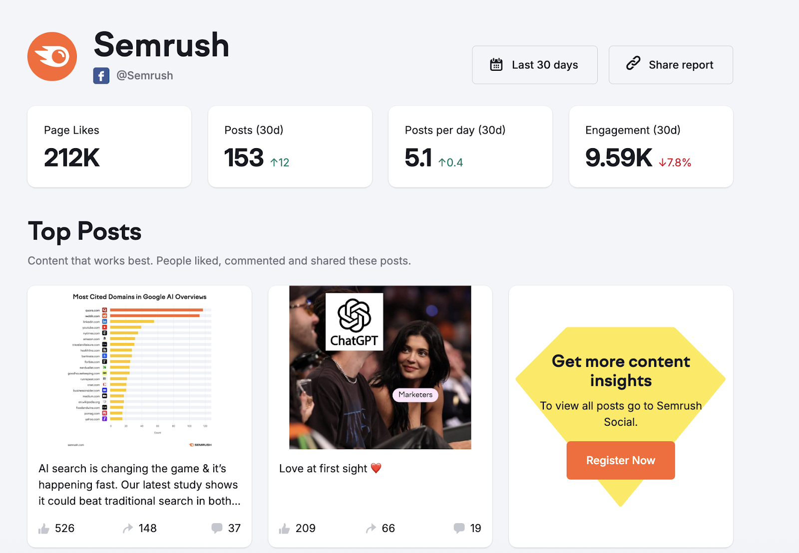Image resolution: width=799 pixels, height=553 pixels.
Task: Open the @Semrush page handle link
Action: tap(145, 76)
